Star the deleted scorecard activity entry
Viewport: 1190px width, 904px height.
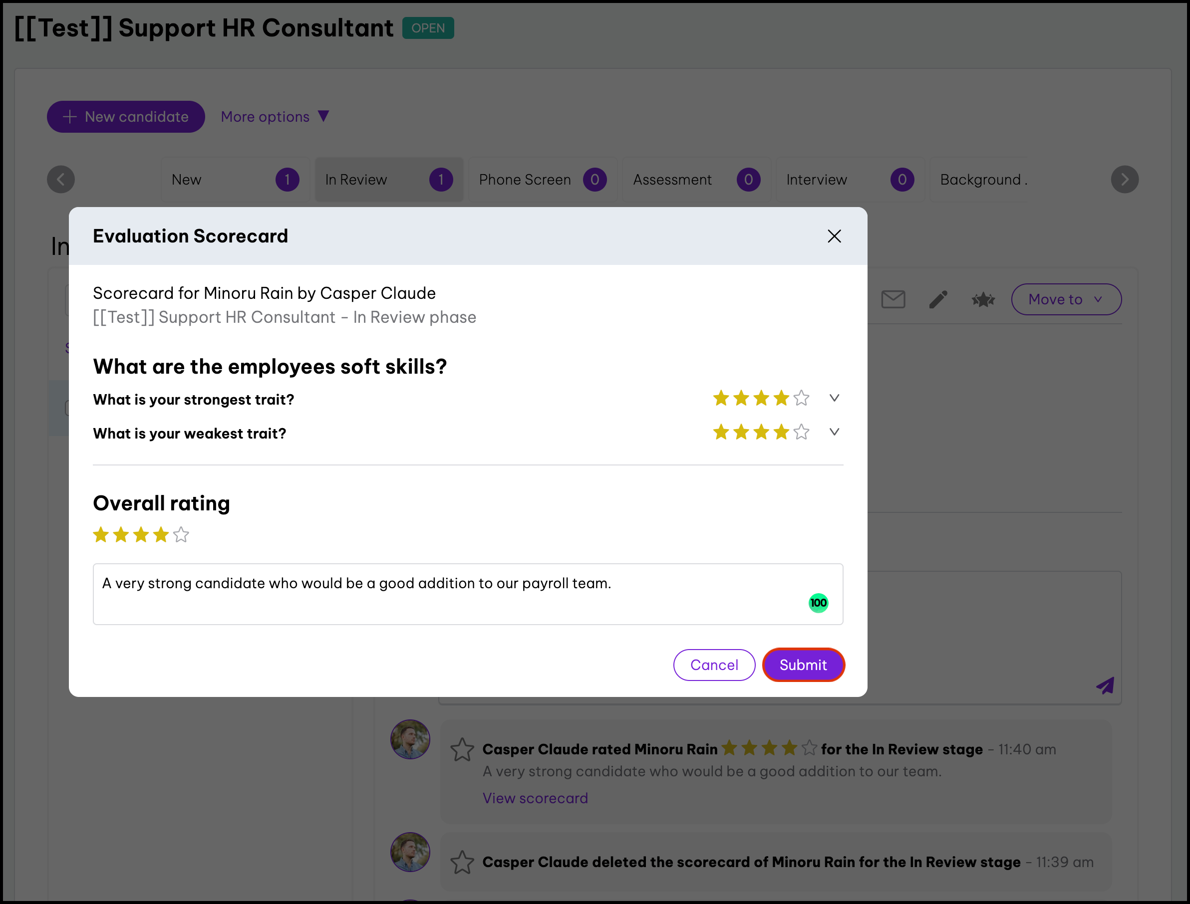point(462,862)
